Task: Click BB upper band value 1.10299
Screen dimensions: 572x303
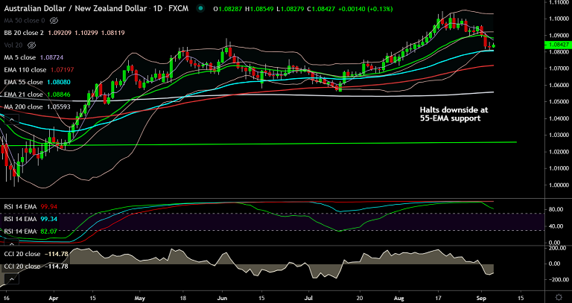Action: tap(86, 33)
